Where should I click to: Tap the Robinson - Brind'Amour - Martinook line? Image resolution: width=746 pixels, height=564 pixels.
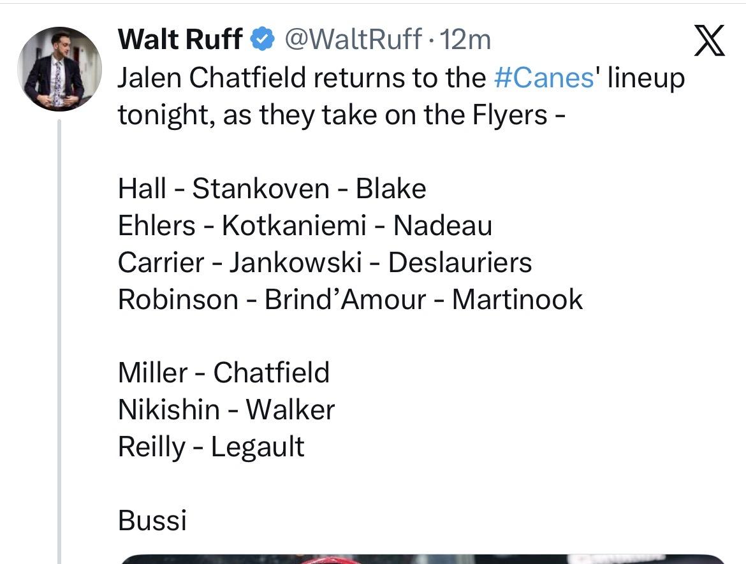tap(350, 300)
